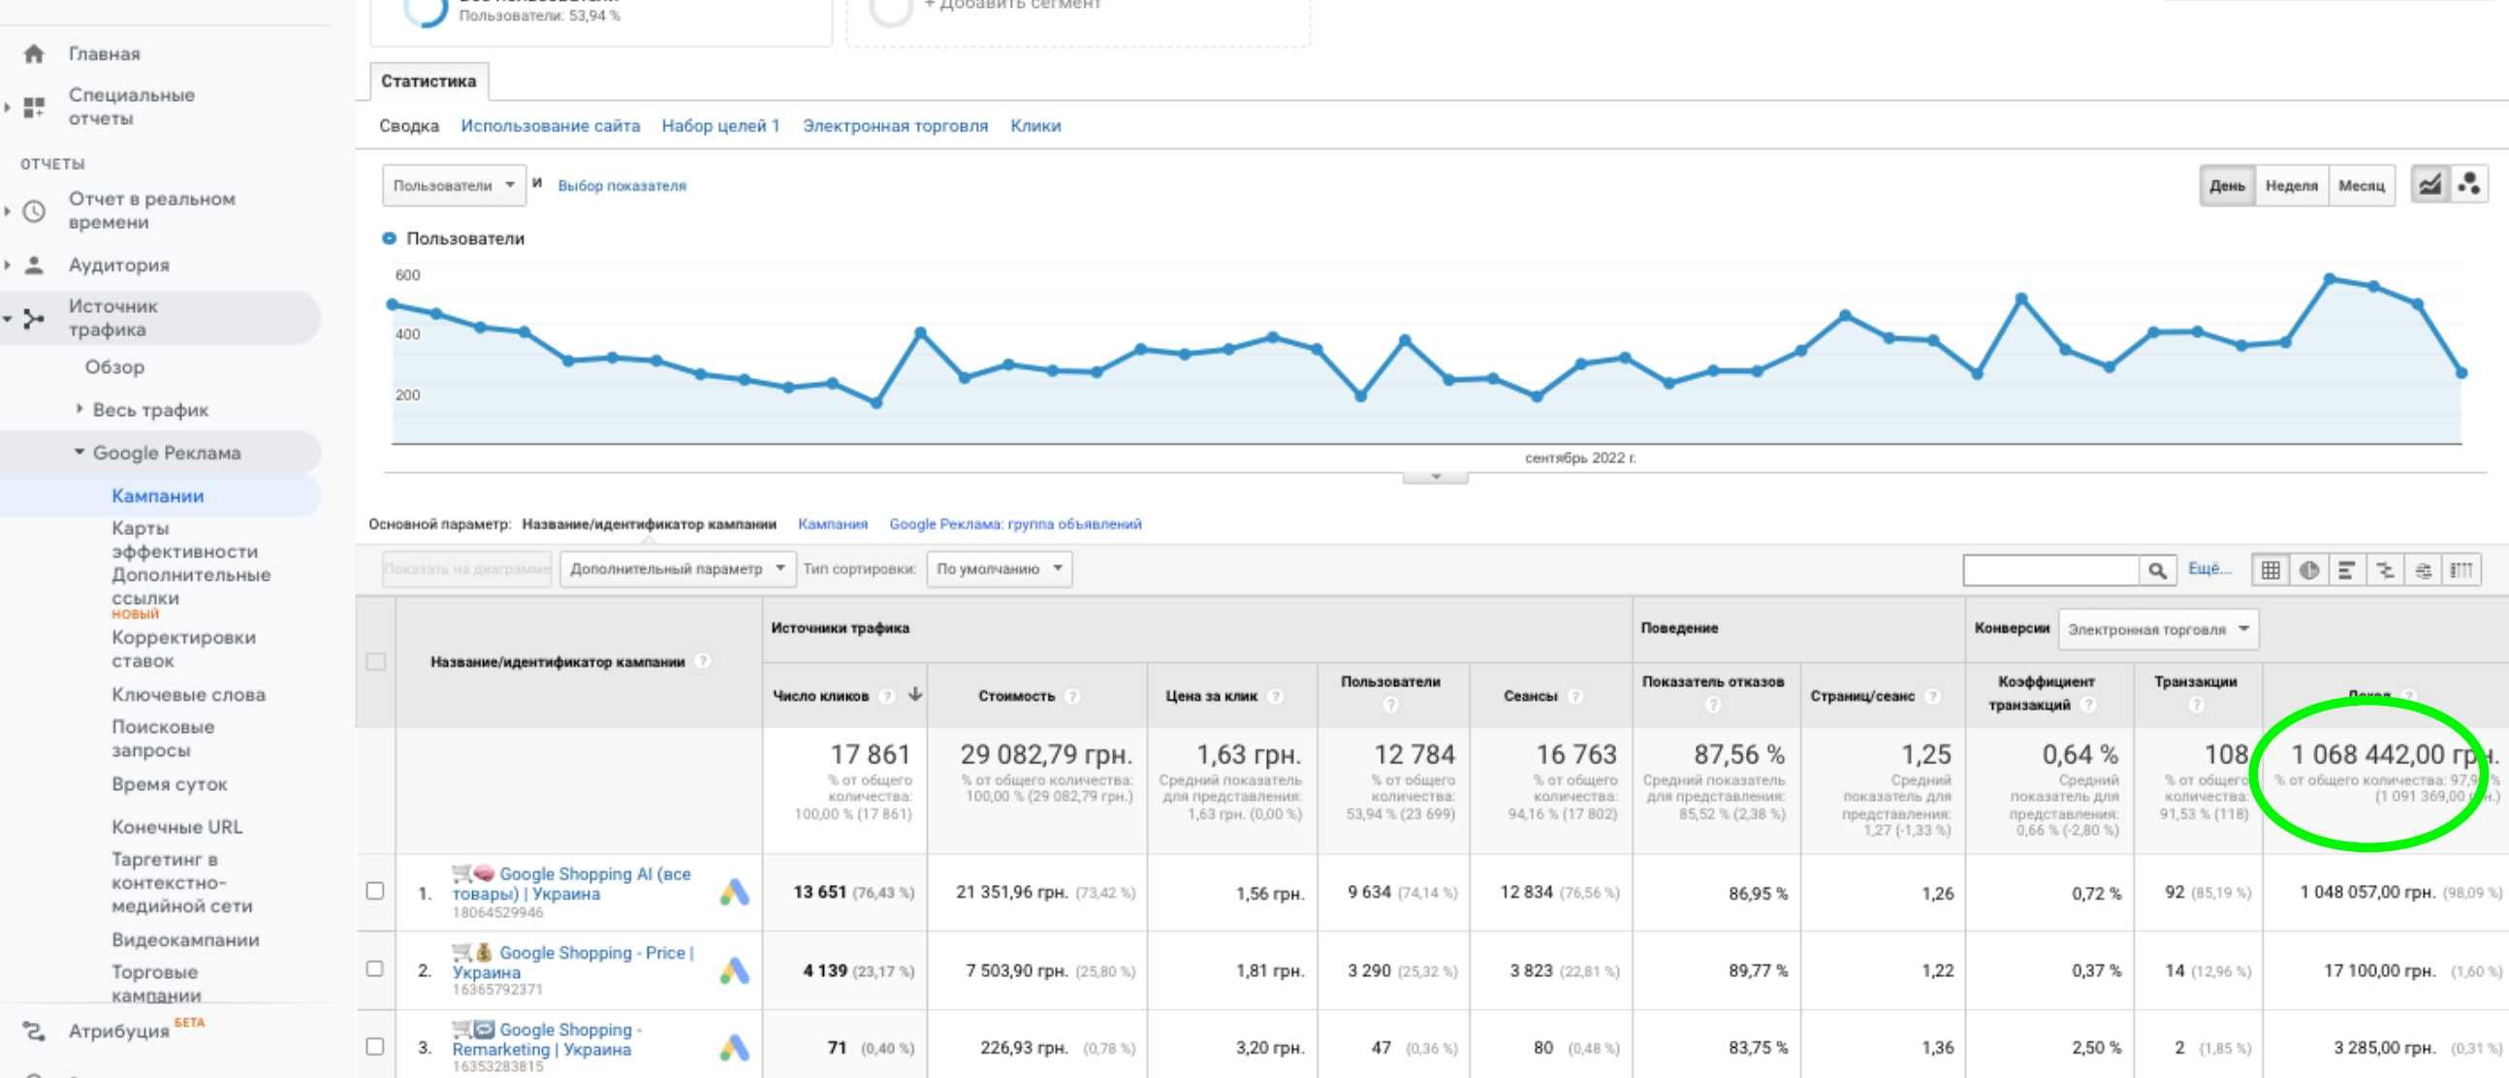The width and height of the screenshot is (2509, 1078).
Task: Collapse chart panel using bottom arrow handle
Action: click(x=1435, y=477)
